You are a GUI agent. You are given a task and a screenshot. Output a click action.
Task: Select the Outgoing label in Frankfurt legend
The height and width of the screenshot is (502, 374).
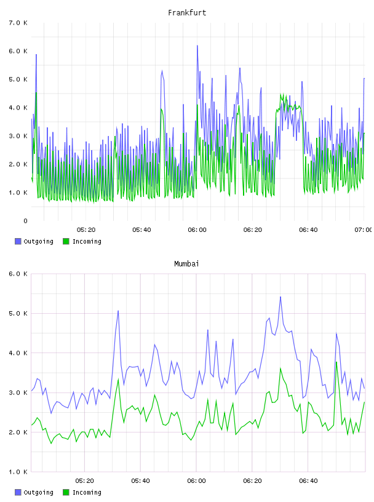pyautogui.click(x=38, y=242)
